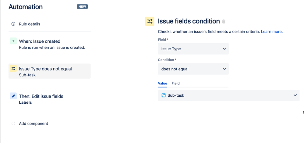Expand the Sub-task value dropdown
The image size is (304, 143).
point(295,95)
